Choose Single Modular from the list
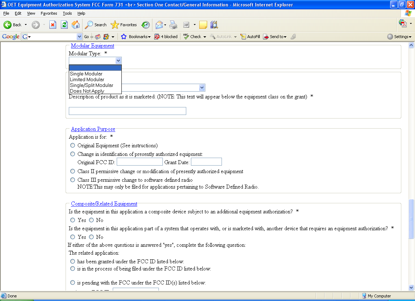Image resolution: width=415 pixels, height=301 pixels. pyautogui.click(x=95, y=74)
